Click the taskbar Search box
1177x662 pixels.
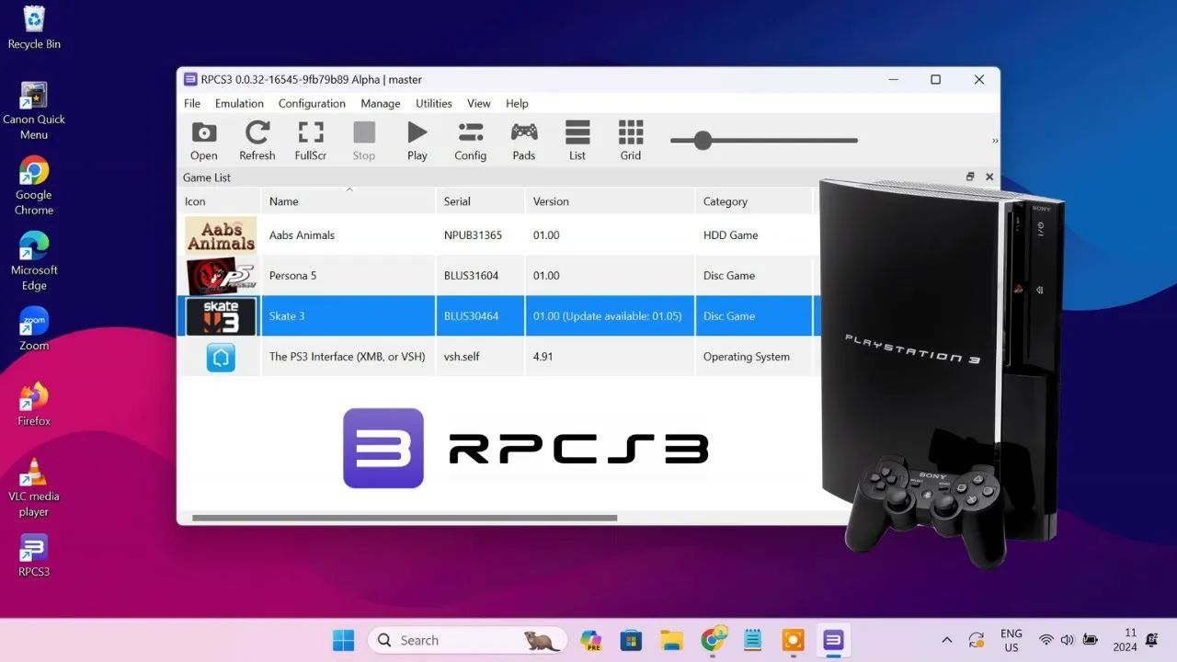(467, 640)
